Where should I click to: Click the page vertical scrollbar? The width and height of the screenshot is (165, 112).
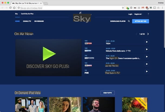click(164, 29)
